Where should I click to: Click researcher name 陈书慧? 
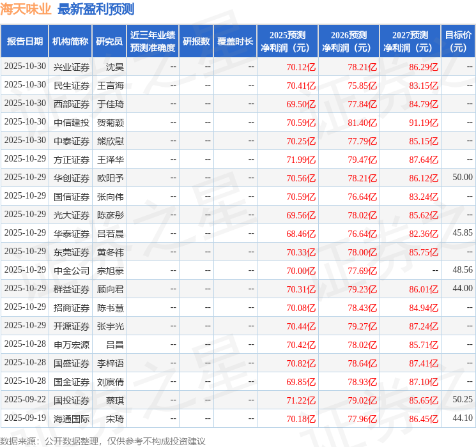[x=111, y=308]
